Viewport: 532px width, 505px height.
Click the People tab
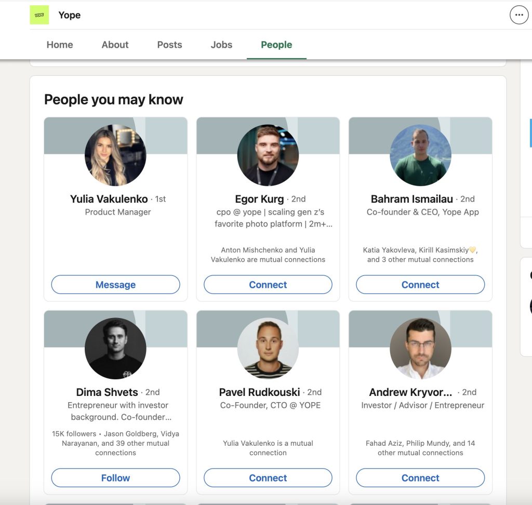click(x=276, y=45)
